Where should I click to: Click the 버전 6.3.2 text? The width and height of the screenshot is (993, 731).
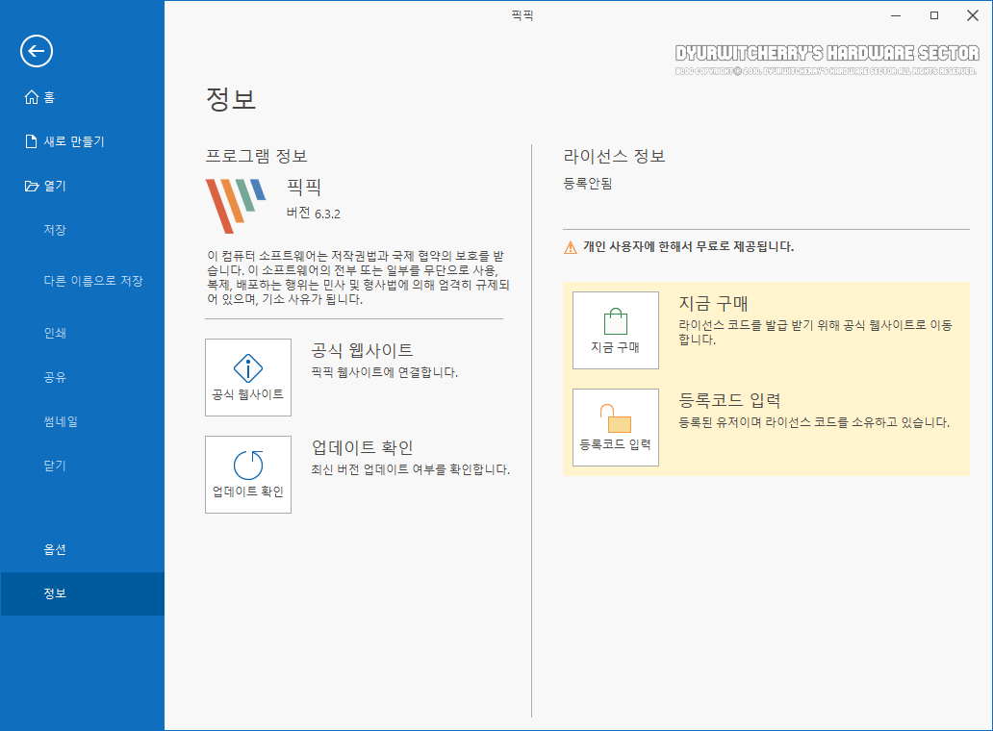pyautogui.click(x=314, y=214)
